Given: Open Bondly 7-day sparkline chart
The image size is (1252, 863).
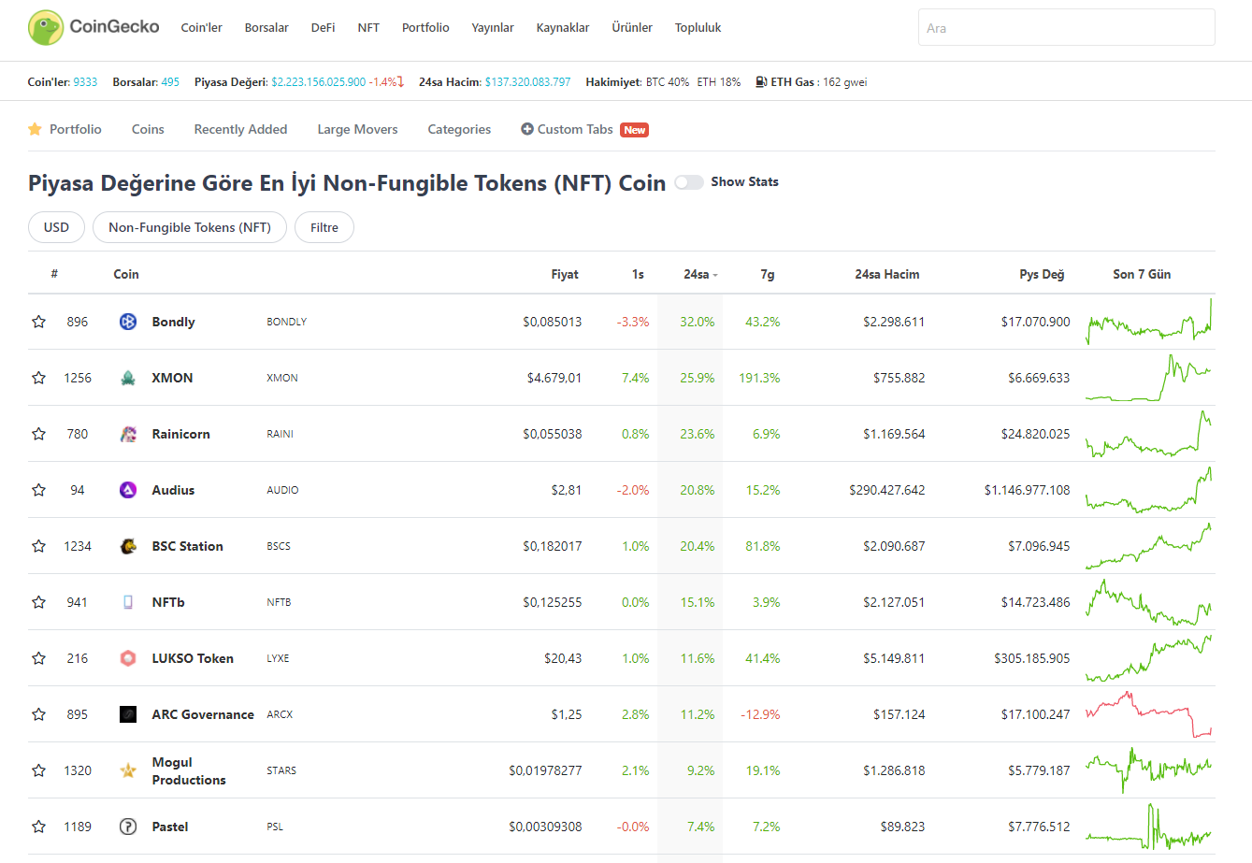Looking at the screenshot, I should (1149, 321).
